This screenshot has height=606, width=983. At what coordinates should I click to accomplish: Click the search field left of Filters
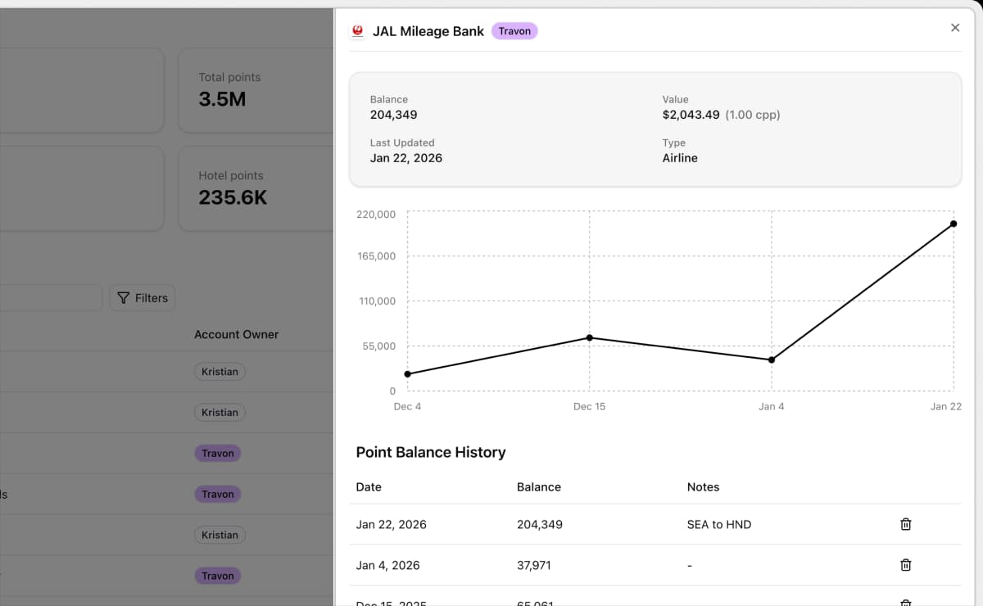51,298
